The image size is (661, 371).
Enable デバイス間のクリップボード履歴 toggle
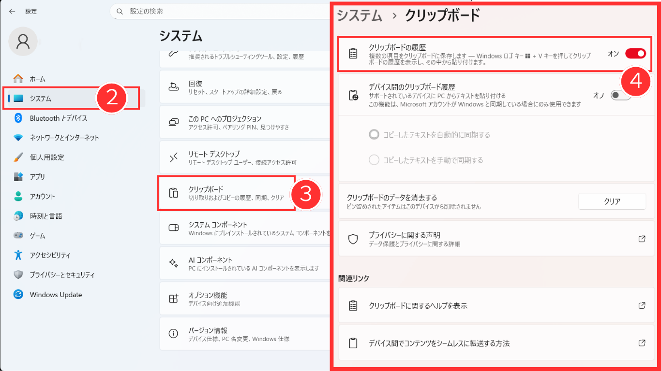tap(620, 95)
